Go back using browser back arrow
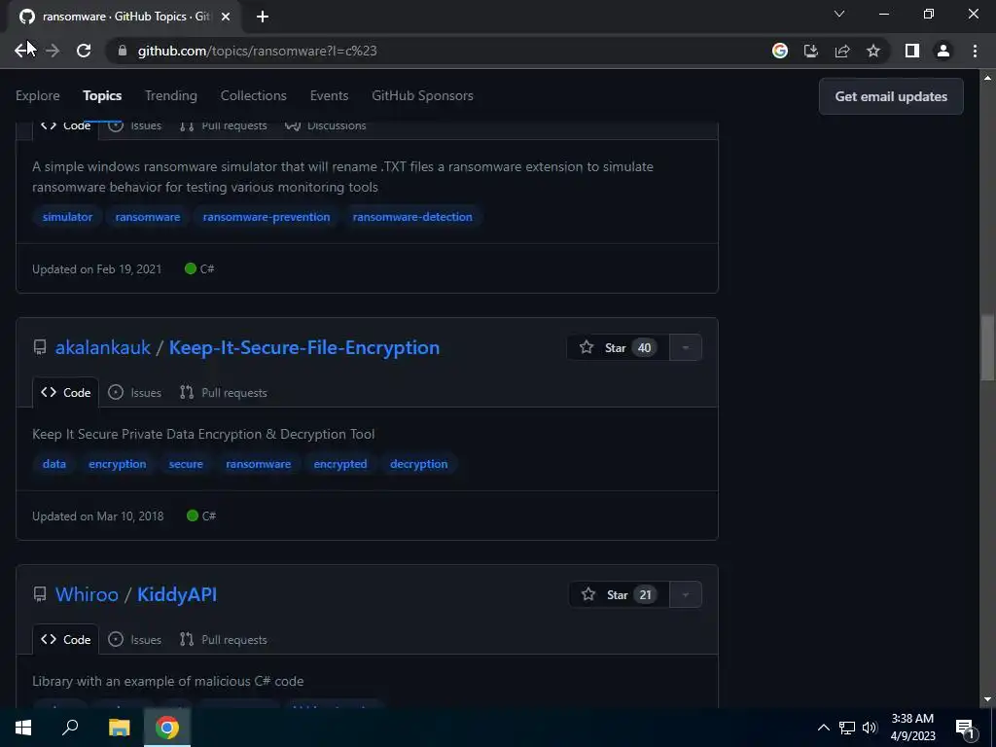The height and width of the screenshot is (747, 996). [x=22, y=51]
